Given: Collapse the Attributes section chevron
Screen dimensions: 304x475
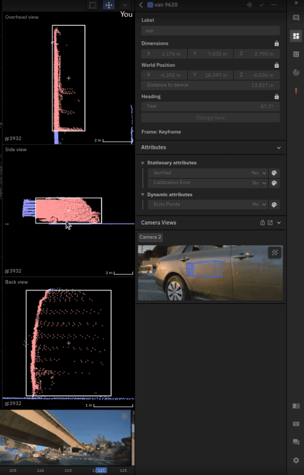Looking at the screenshot, I should [279, 147].
